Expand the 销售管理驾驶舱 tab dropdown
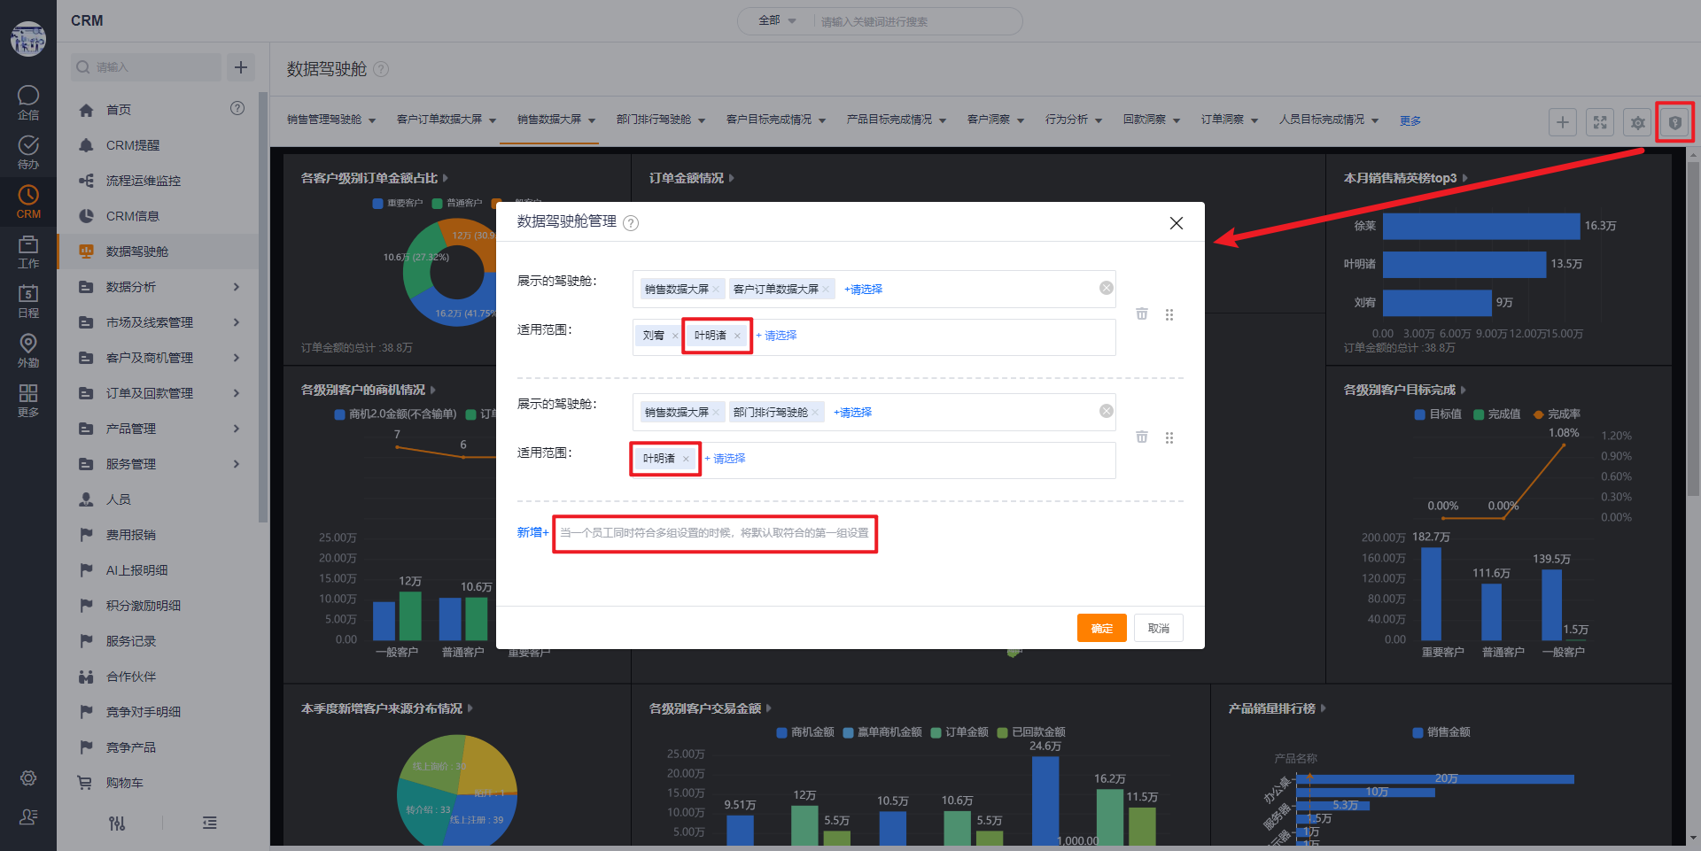1701x851 pixels. pos(372,120)
